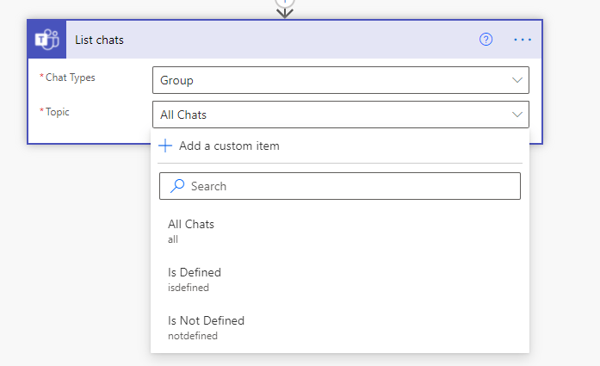Viewport: 600px width, 366px height.
Task: Click the Topic field showing All Chats
Action: click(327, 115)
